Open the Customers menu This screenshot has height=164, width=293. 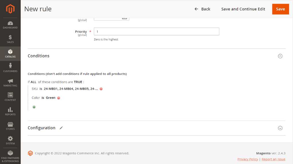tap(10, 68)
